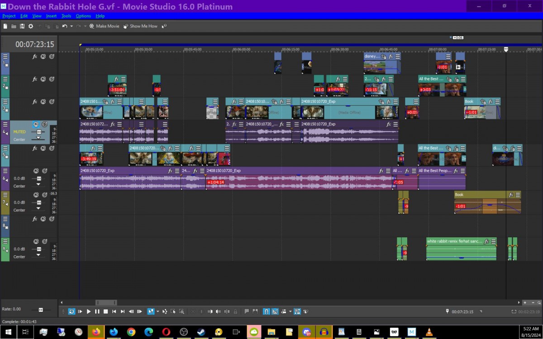Viewport: 543px width, 339px height.
Task: Open the Help menu
Action: [100, 16]
